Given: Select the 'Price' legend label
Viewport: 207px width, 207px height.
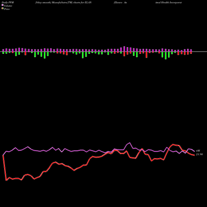Looking at the screenshot, I should tap(7, 9).
